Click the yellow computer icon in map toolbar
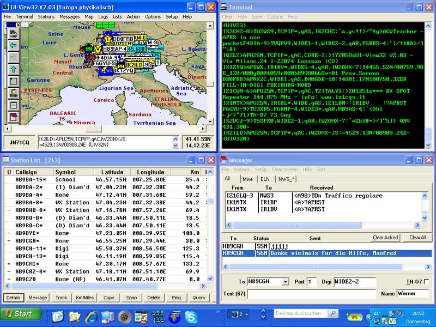 (13, 93)
